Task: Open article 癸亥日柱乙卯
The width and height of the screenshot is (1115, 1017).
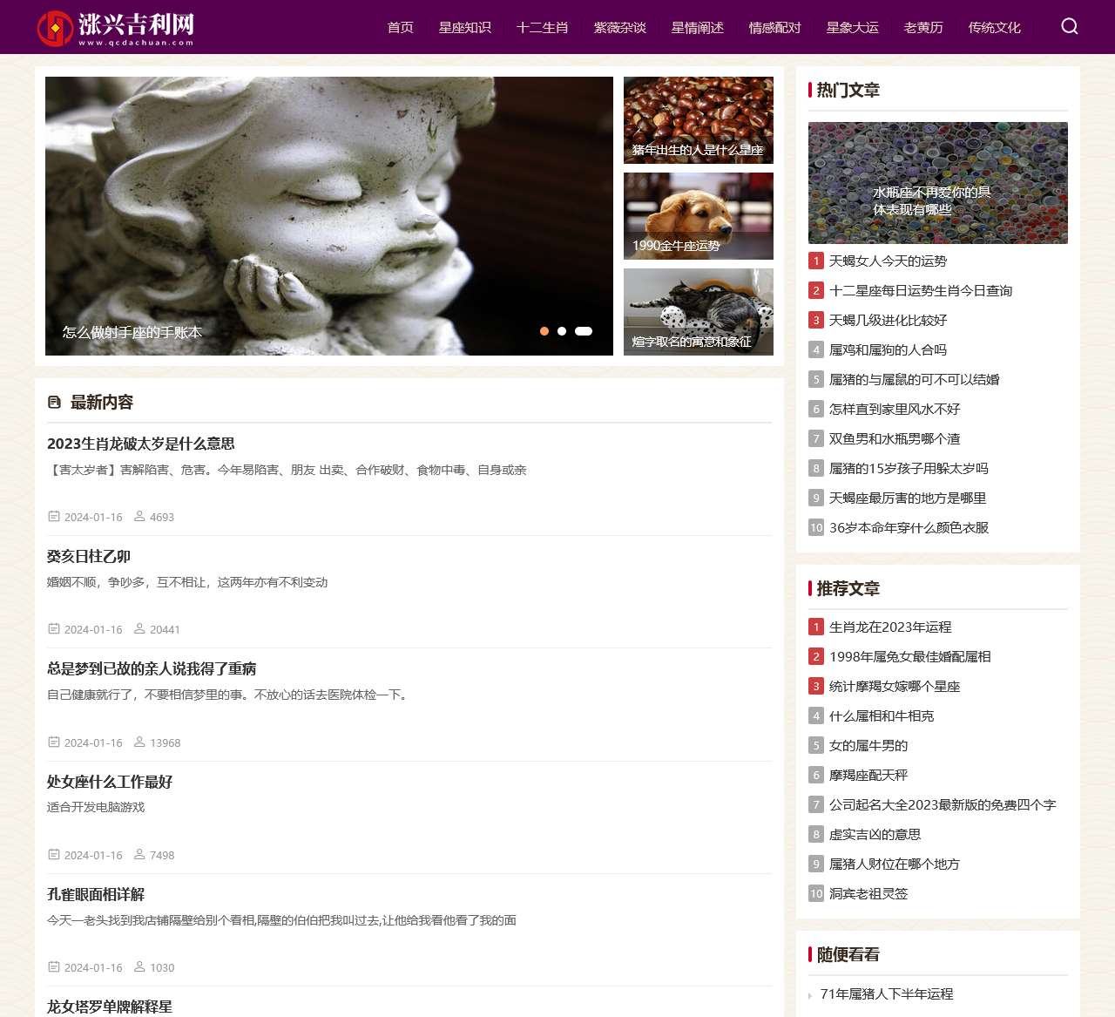Action: [x=89, y=556]
